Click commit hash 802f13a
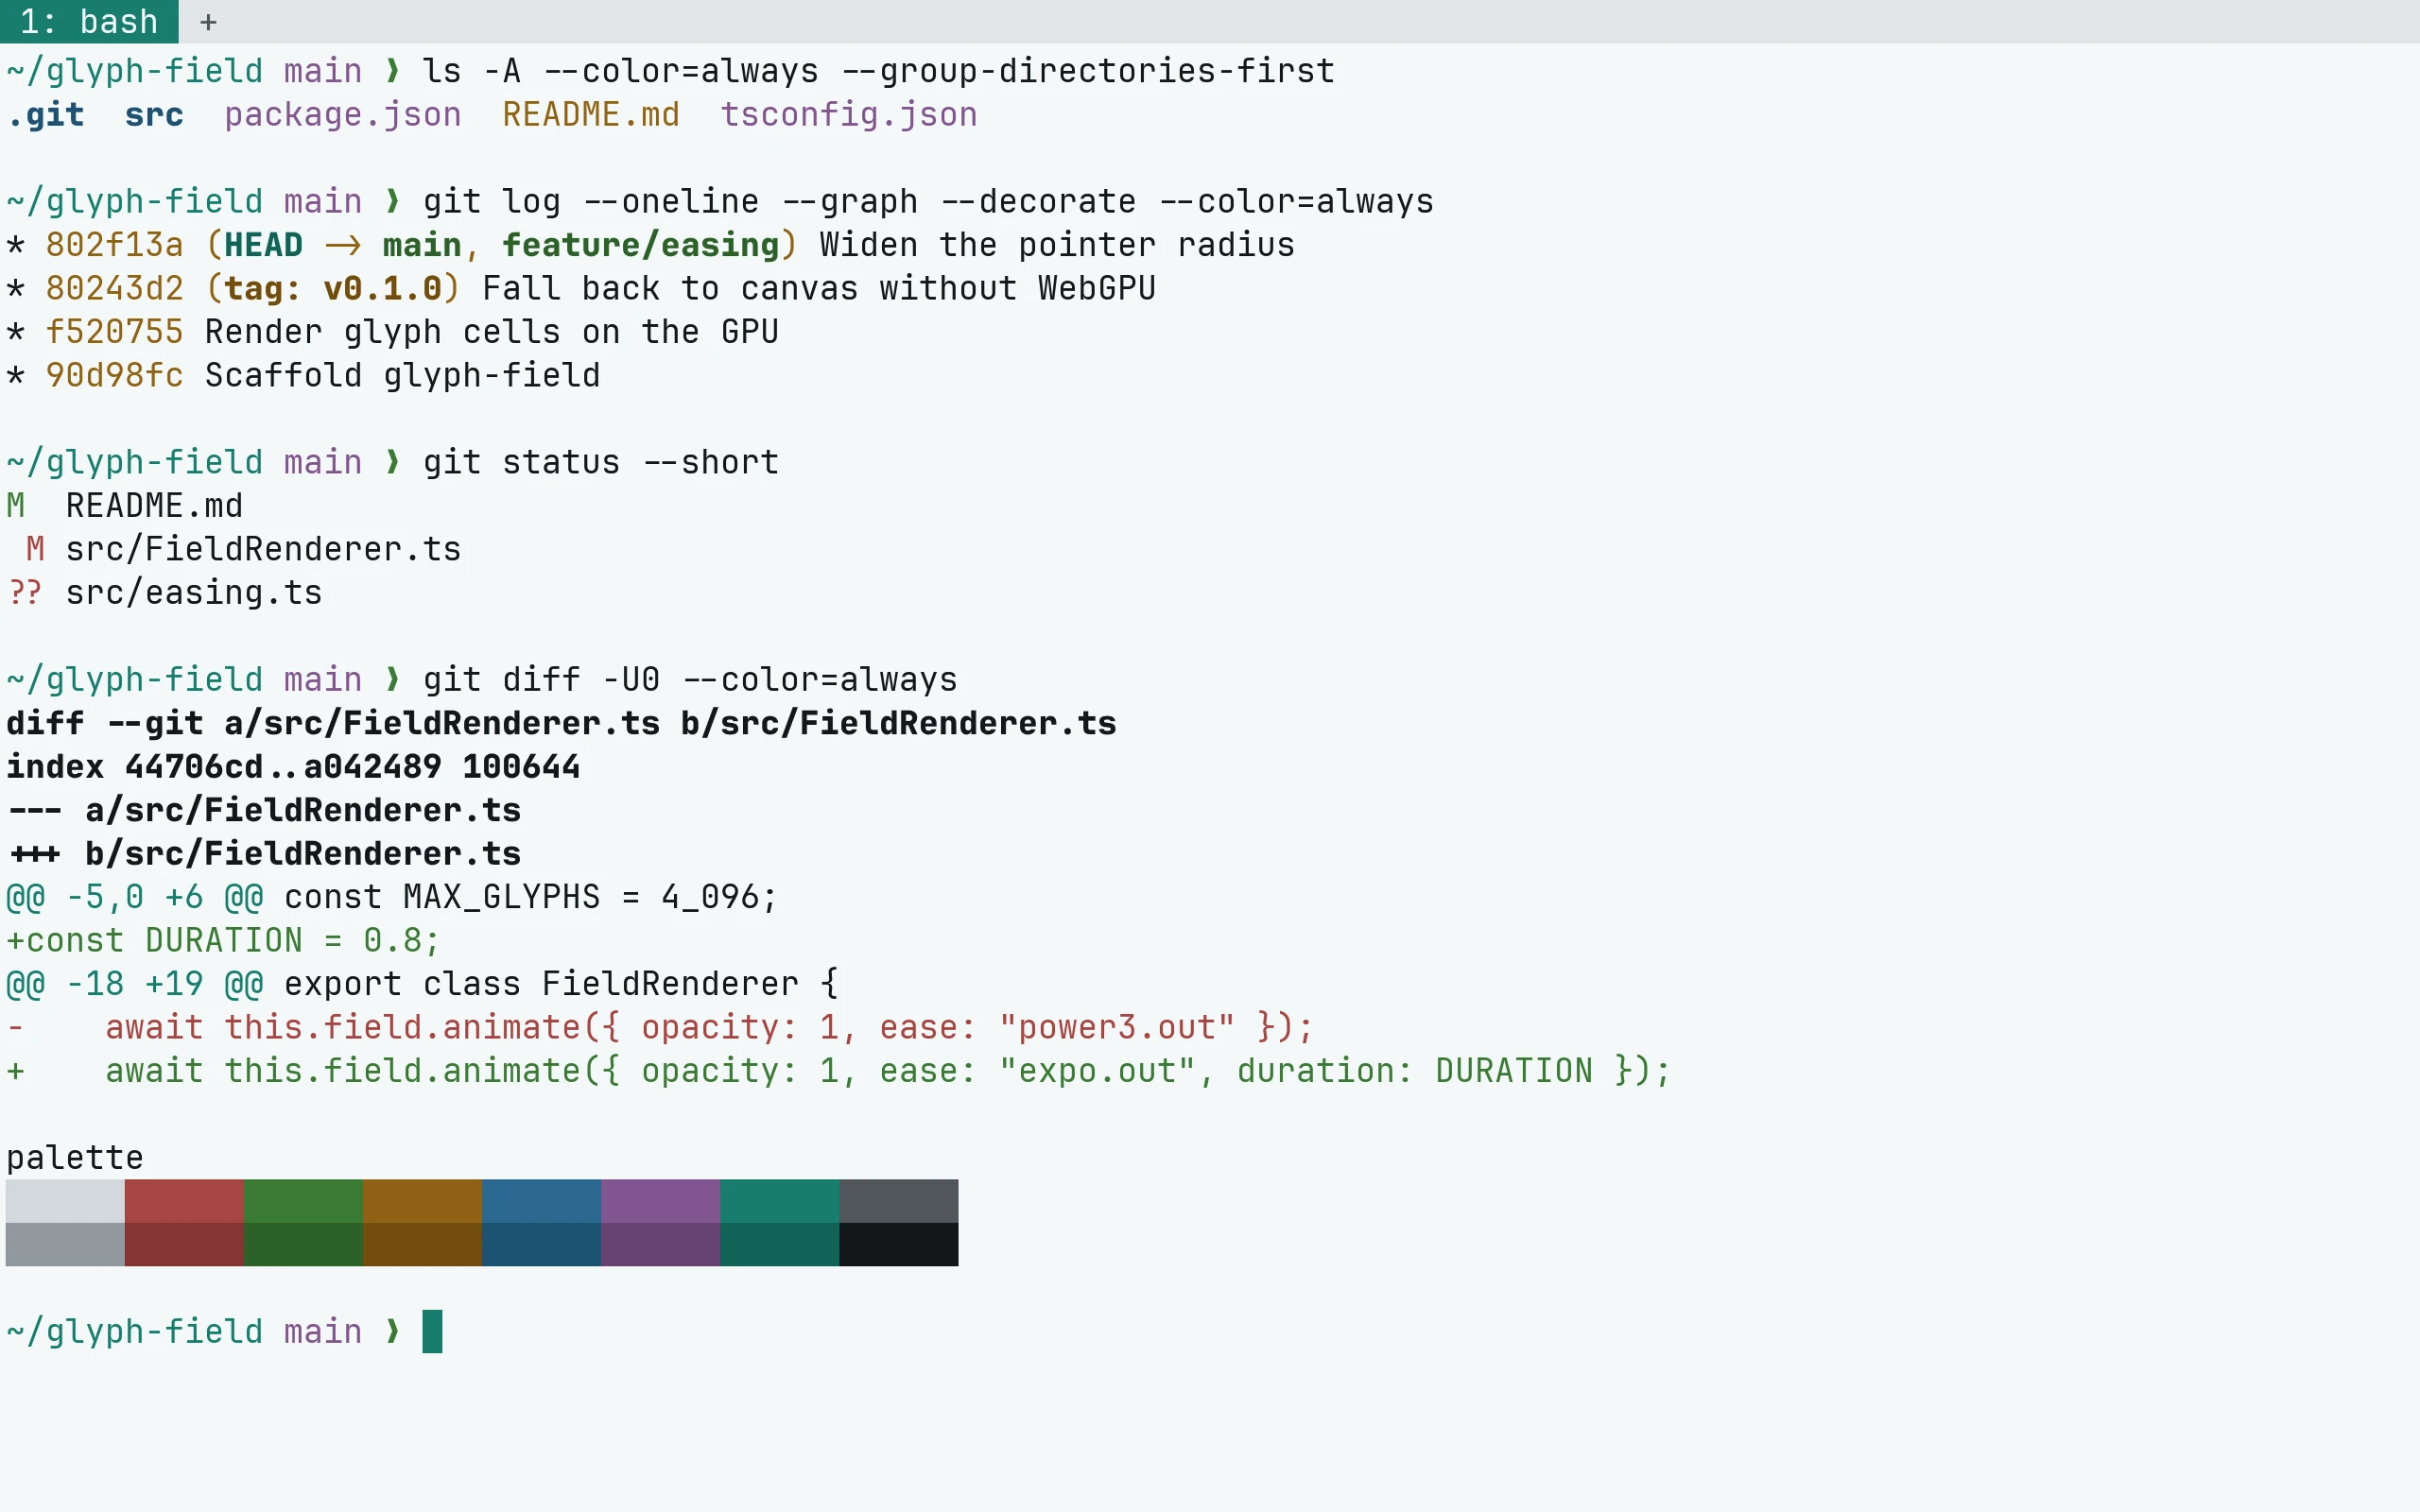The width and height of the screenshot is (2420, 1512). [x=115, y=245]
